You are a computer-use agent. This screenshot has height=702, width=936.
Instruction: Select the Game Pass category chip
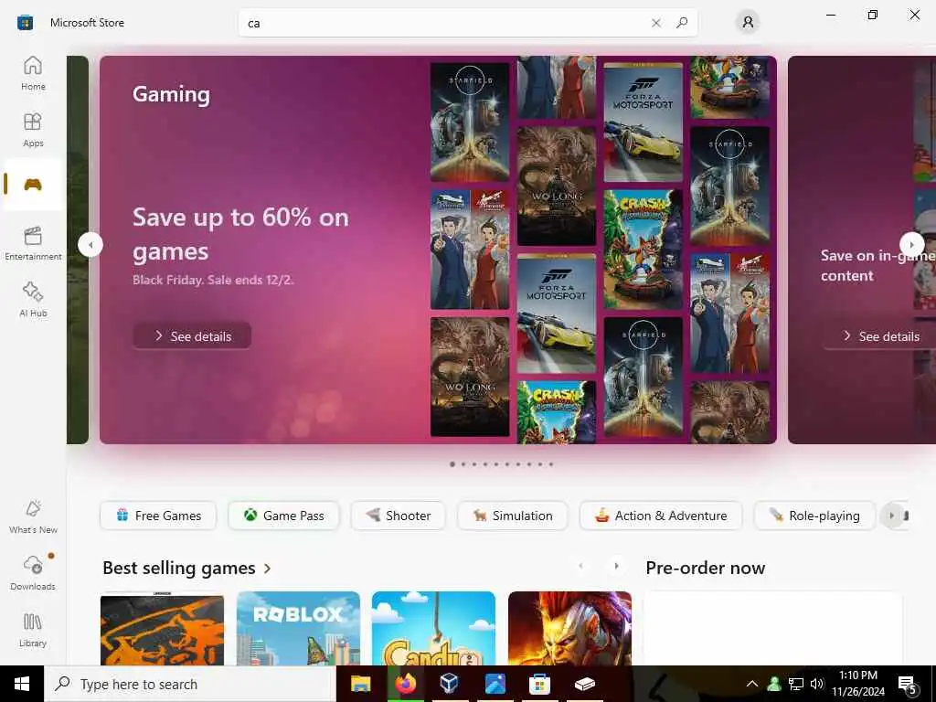point(283,516)
